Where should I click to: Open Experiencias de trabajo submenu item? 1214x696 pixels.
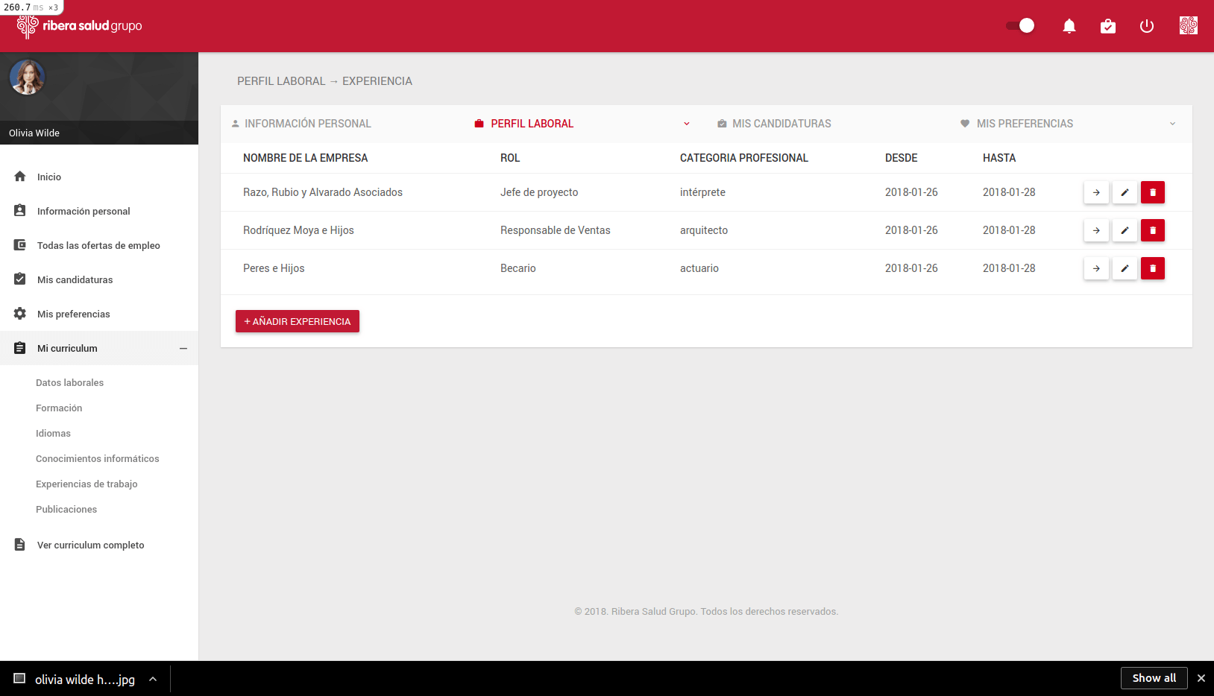87,484
